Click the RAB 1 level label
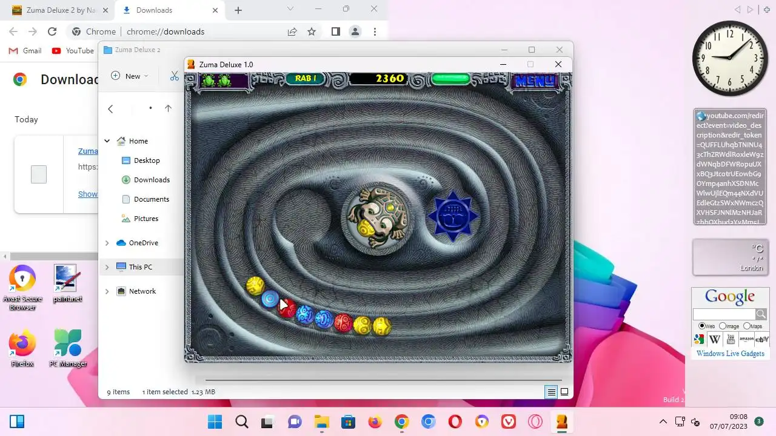This screenshot has width=776, height=436. [306, 79]
